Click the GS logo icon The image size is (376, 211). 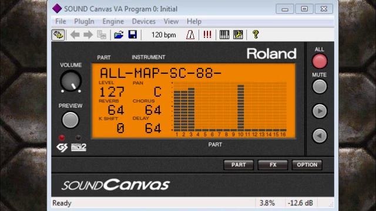pos(62,147)
